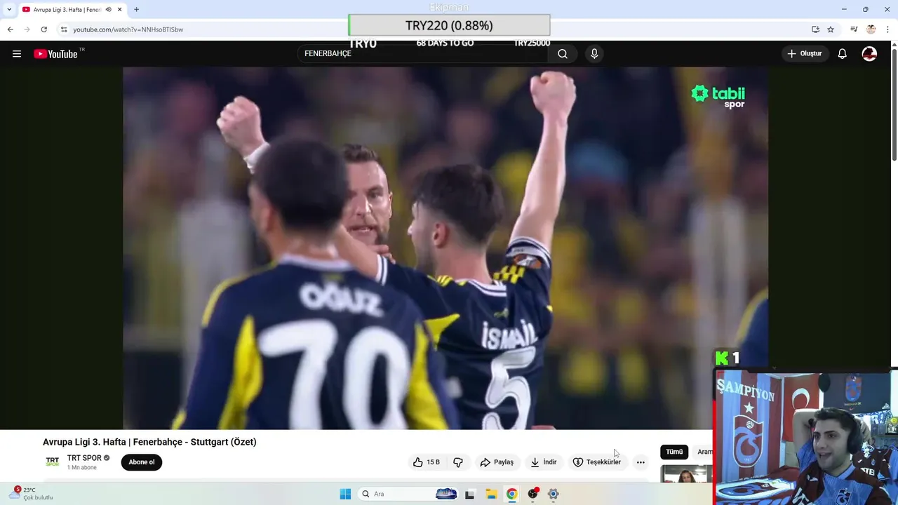Open Chrome media controls icon
This screenshot has height=505, width=898.
pos(854,29)
